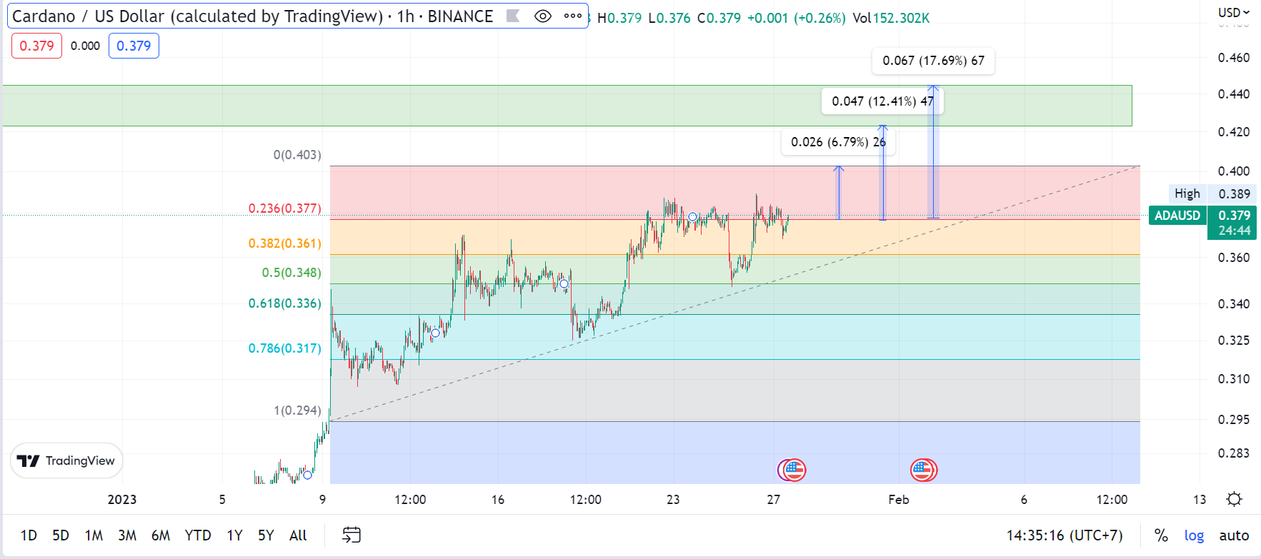Toggle symbol visibility eye icon
Screen dimensions: 1261x559
click(x=543, y=16)
